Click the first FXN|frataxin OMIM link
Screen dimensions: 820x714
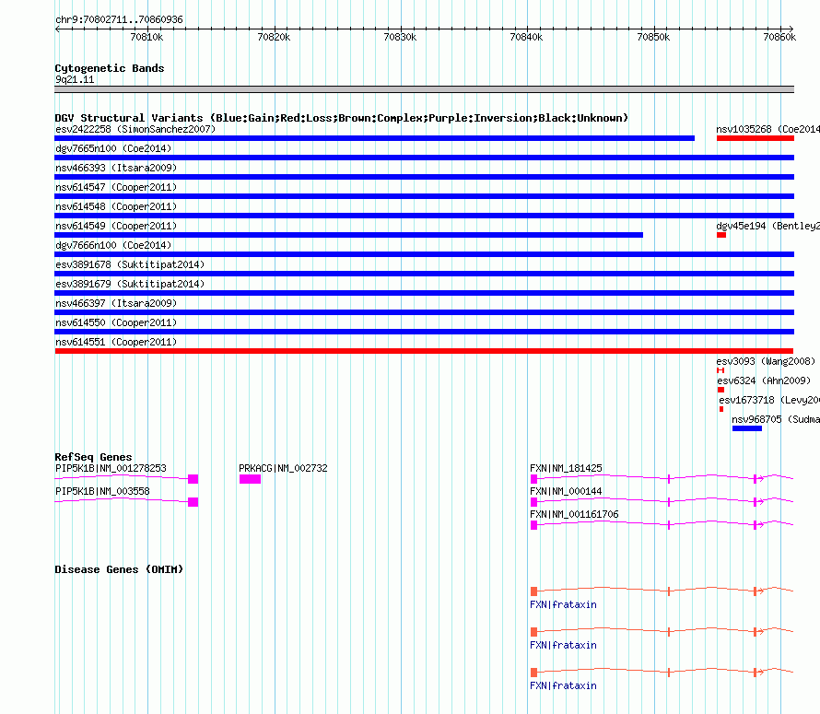click(x=563, y=604)
